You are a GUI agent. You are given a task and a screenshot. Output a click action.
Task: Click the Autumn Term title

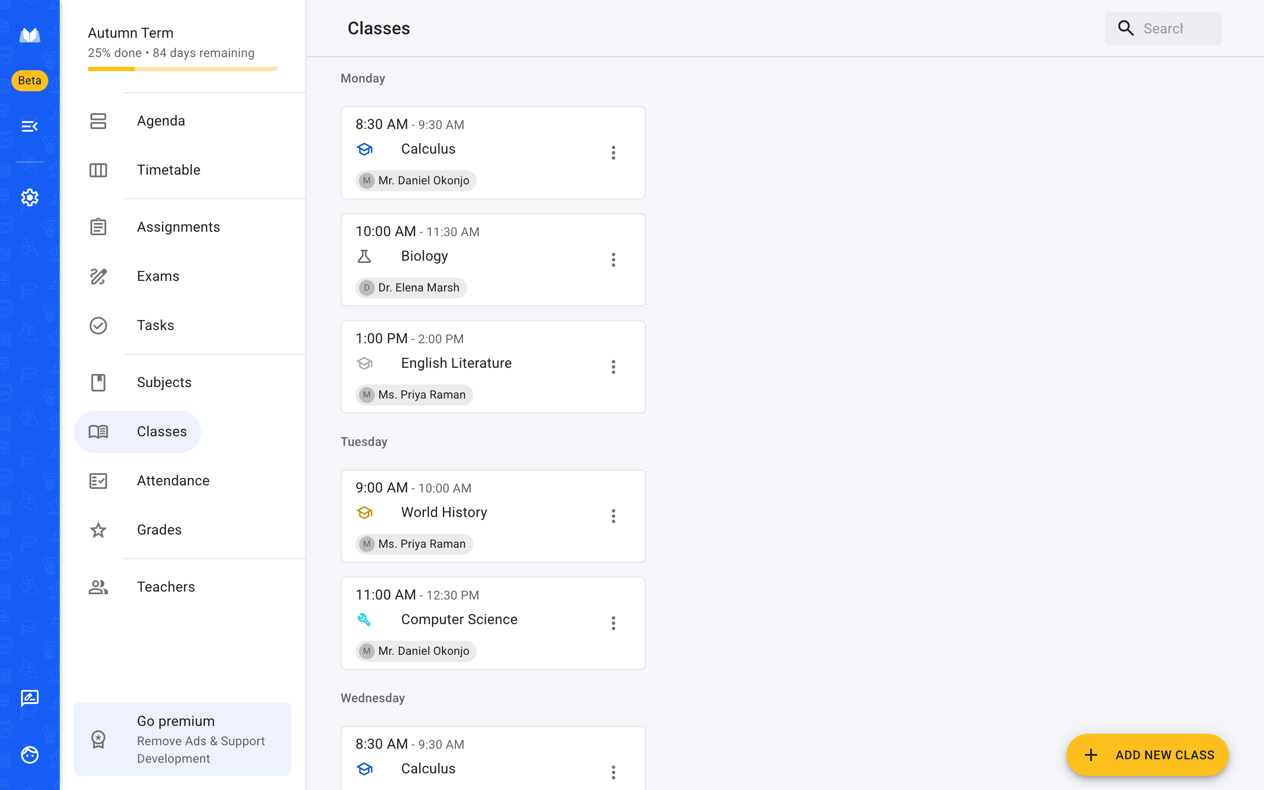pyautogui.click(x=131, y=33)
